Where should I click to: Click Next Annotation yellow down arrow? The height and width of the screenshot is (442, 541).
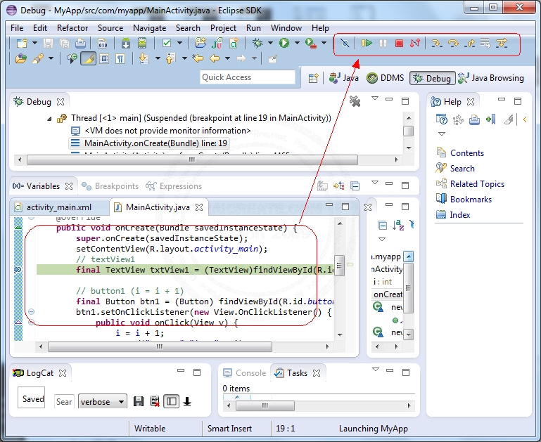click(x=144, y=58)
